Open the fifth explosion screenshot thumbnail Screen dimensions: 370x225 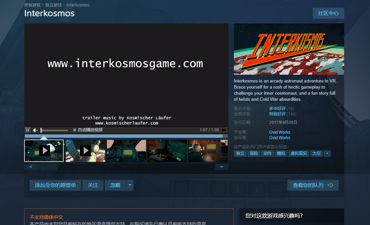point(208,151)
